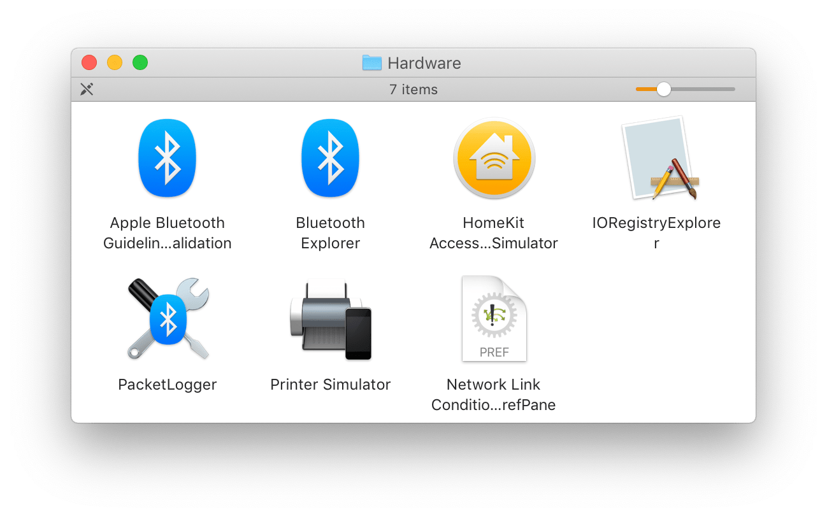Click the Network Link Conditioner label
Image resolution: width=827 pixels, height=517 pixels.
pyautogui.click(x=494, y=394)
